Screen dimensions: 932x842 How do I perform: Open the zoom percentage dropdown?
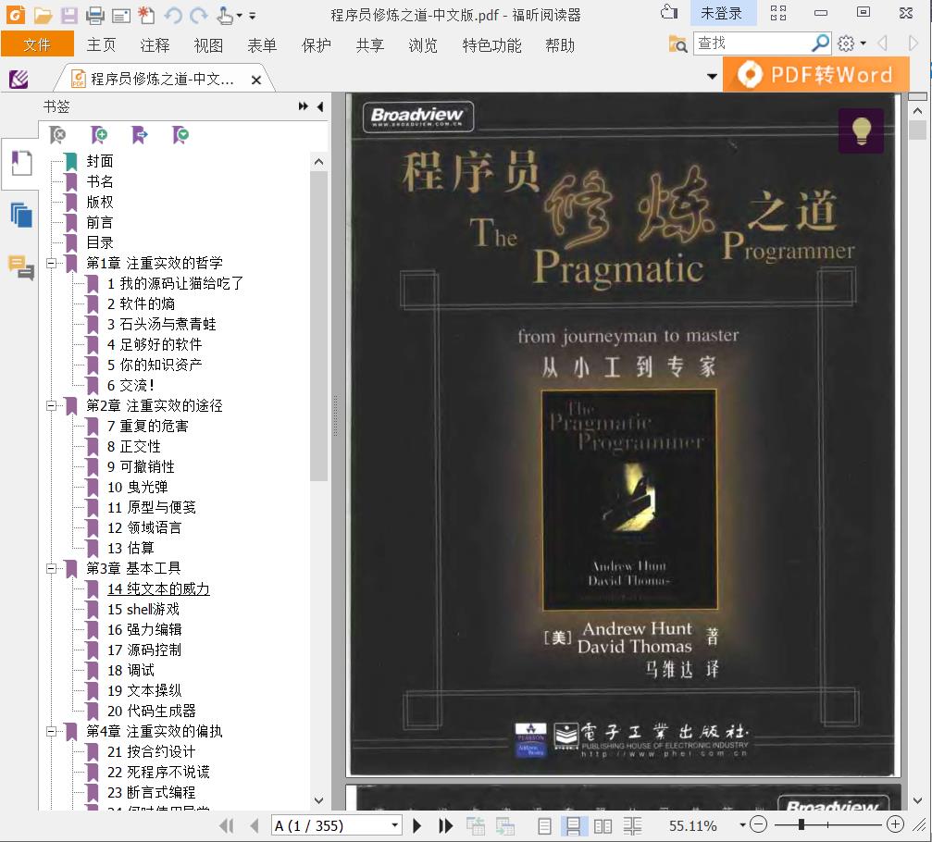(x=742, y=825)
